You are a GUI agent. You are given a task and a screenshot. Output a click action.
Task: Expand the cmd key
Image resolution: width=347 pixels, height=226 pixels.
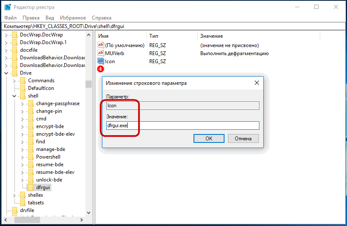tap(23, 119)
